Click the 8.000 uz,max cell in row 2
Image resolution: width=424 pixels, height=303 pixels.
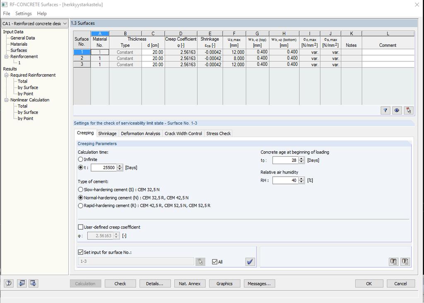pyautogui.click(x=234, y=58)
